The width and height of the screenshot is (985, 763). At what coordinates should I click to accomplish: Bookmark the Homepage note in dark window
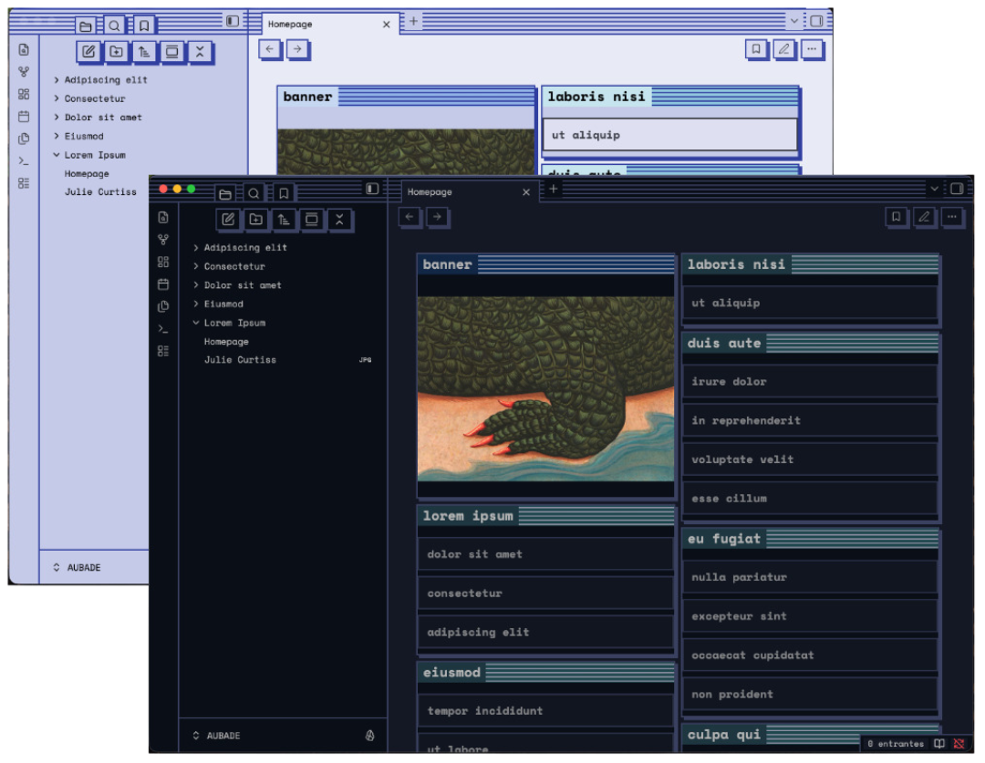tap(896, 217)
